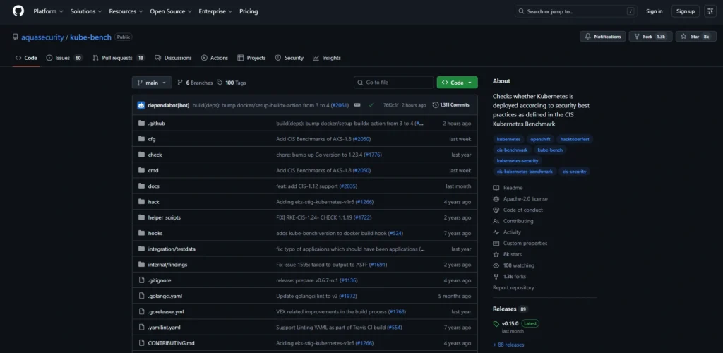The image size is (723, 353).
Task: Open the 1,311 Commits history
Action: coord(451,105)
